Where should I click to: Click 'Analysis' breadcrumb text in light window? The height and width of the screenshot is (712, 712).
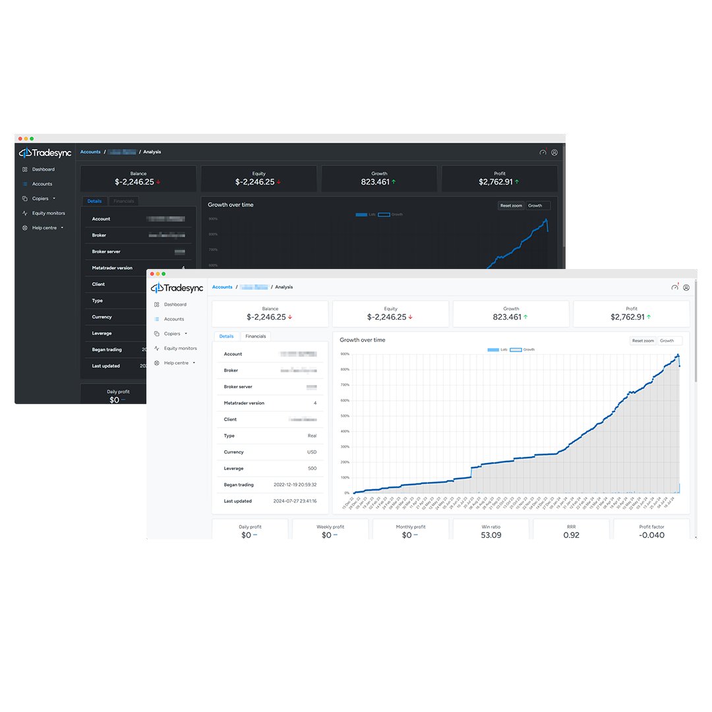(x=283, y=287)
